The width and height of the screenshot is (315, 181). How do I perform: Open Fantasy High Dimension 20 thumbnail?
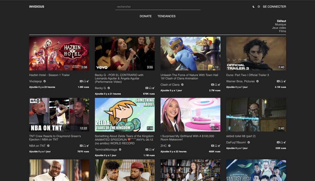[256, 170]
